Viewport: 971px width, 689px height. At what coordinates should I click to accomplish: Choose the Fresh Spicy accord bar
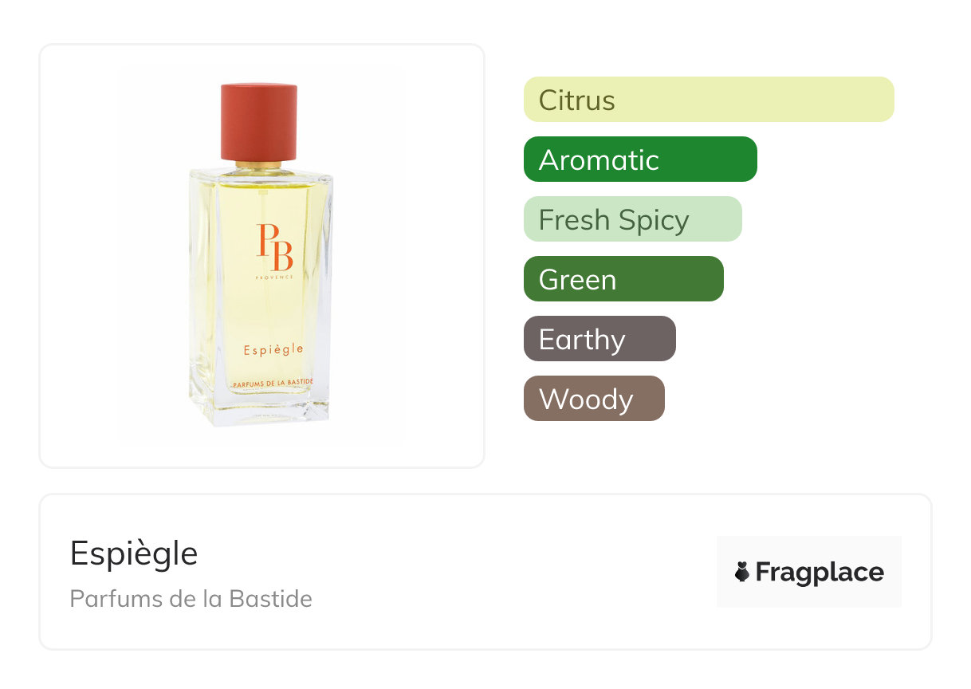[x=633, y=219]
